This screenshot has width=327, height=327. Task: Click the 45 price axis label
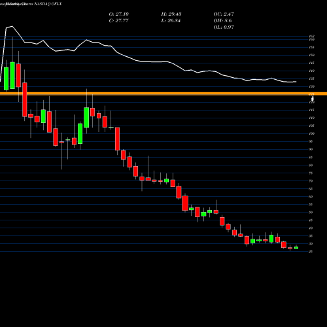click(311, 220)
